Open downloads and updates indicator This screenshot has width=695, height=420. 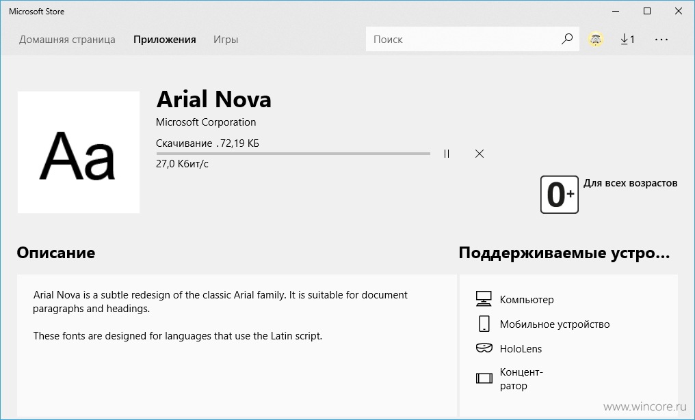pos(627,40)
